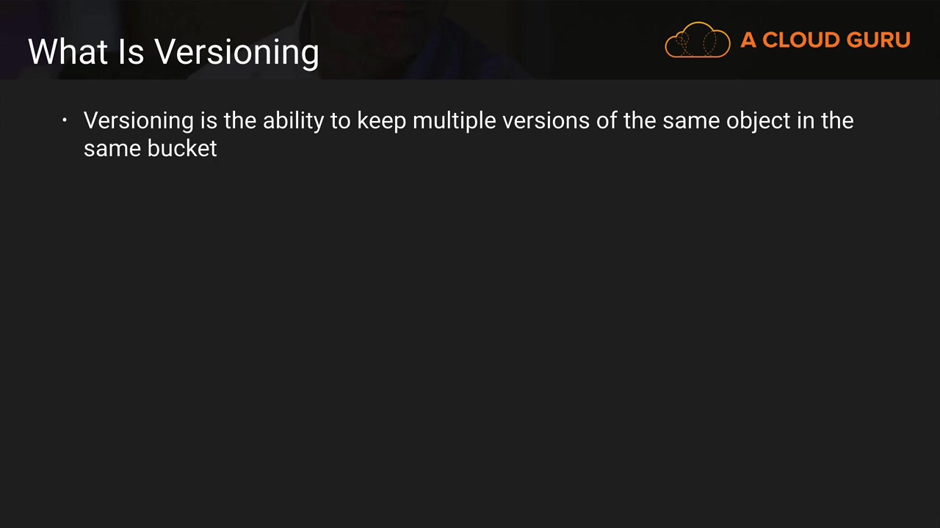Open the "A CLOUD GURU" brand text

[x=825, y=40]
